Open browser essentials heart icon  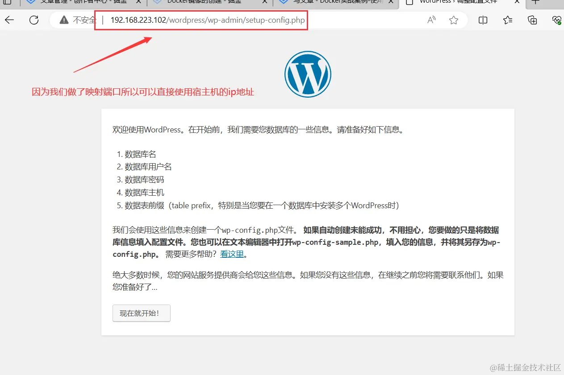[556, 20]
